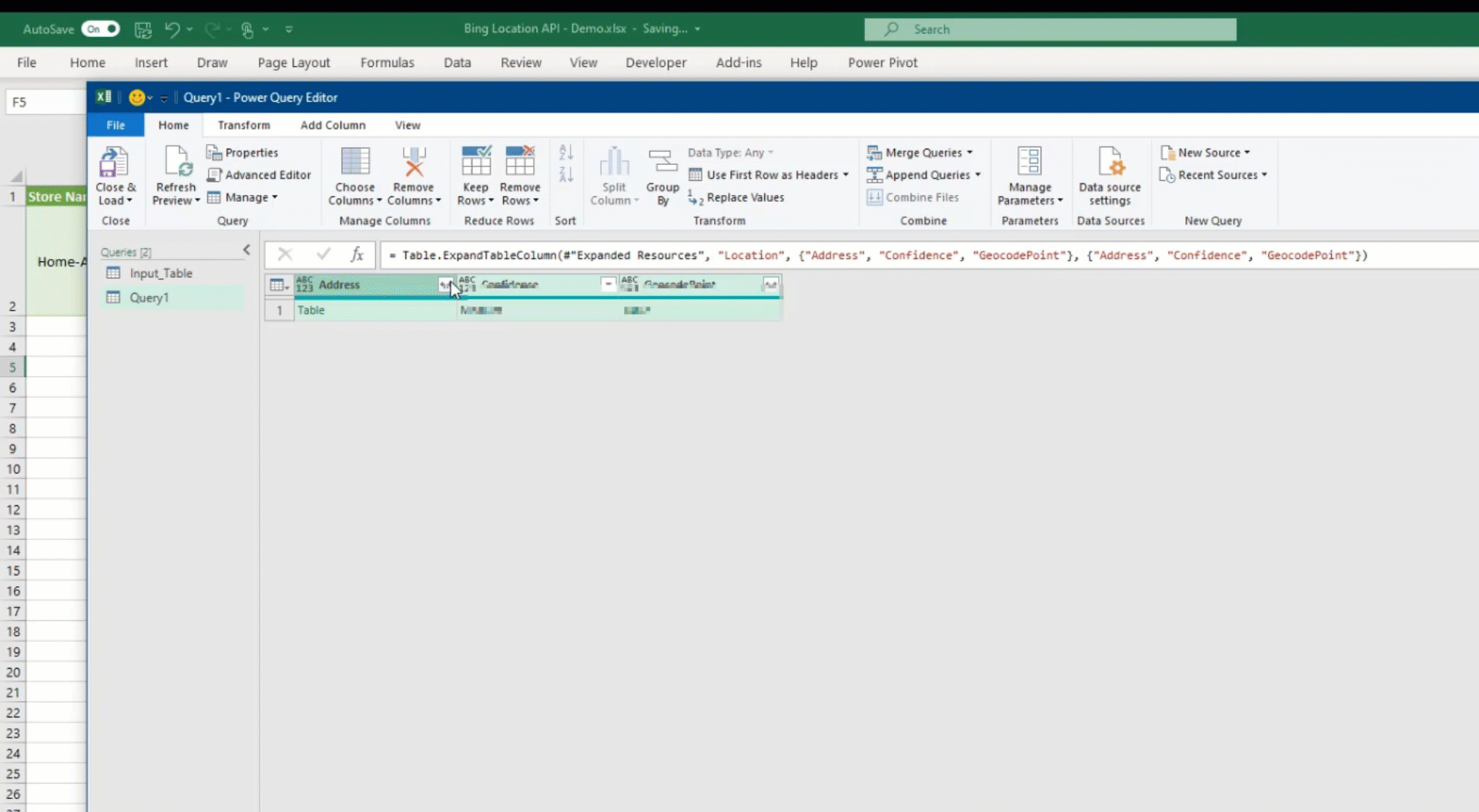This screenshot has height=812, width=1479.
Task: Open query Properties
Action: click(x=242, y=153)
